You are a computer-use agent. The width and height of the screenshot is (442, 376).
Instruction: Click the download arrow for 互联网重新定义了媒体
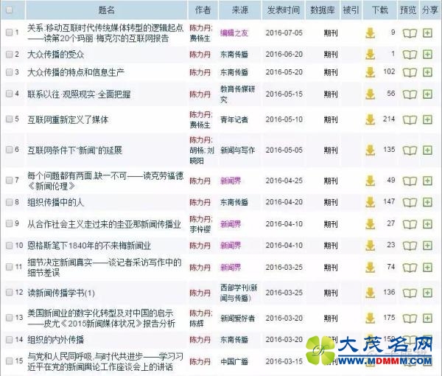370,119
